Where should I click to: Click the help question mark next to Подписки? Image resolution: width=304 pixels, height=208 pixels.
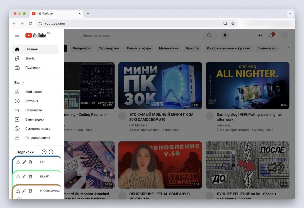pos(44,152)
